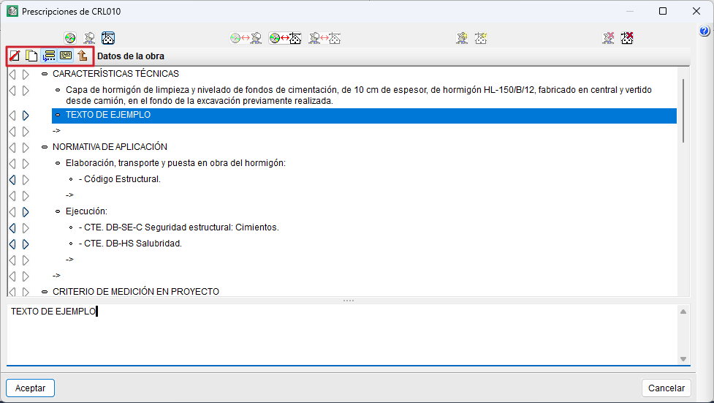Collapse the Ejecución: node bullet
This screenshot has width=714, height=403.
58,211
